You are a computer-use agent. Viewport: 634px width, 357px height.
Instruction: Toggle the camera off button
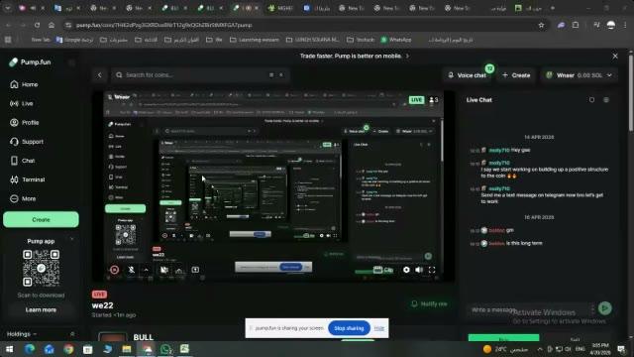pyautogui.click(x=164, y=270)
